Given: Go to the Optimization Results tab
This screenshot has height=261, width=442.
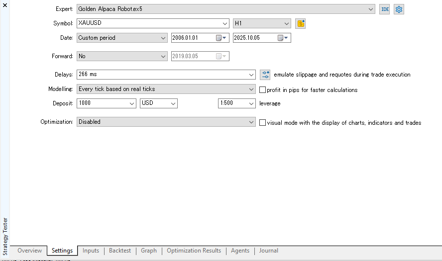Looking at the screenshot, I should click(194, 251).
